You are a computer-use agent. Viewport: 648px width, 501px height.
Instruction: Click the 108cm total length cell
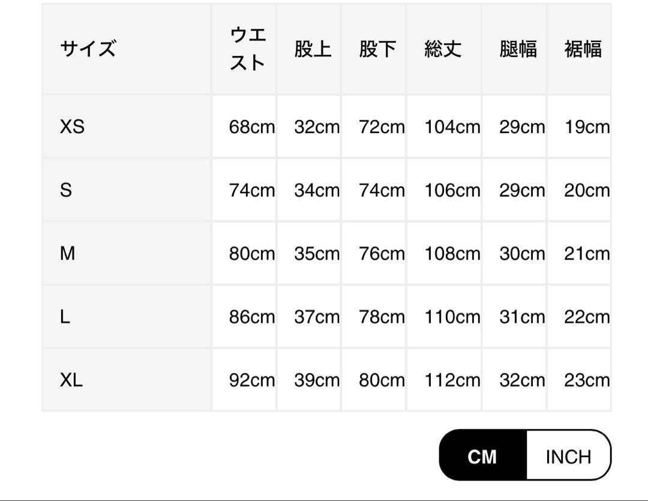pos(444,253)
